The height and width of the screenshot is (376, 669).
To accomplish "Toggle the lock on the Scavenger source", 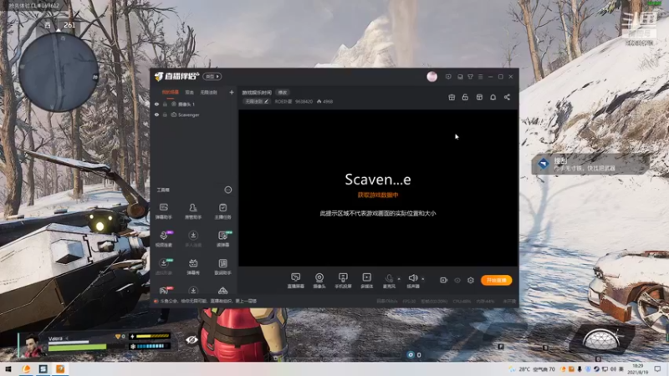I will pyautogui.click(x=165, y=114).
